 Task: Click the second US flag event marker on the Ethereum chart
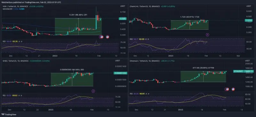[233, 89]
